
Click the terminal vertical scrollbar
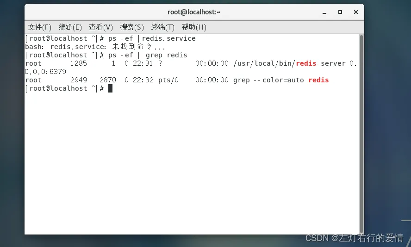click(361, 134)
